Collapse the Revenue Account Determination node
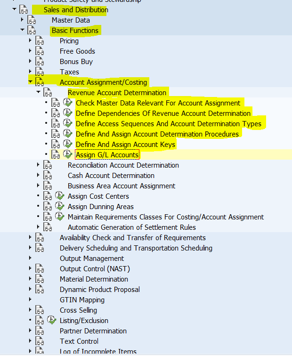This screenshot has height=356, width=292. click(38, 93)
